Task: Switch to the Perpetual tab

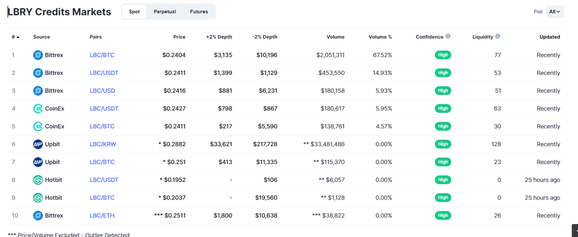Action: coord(165,12)
